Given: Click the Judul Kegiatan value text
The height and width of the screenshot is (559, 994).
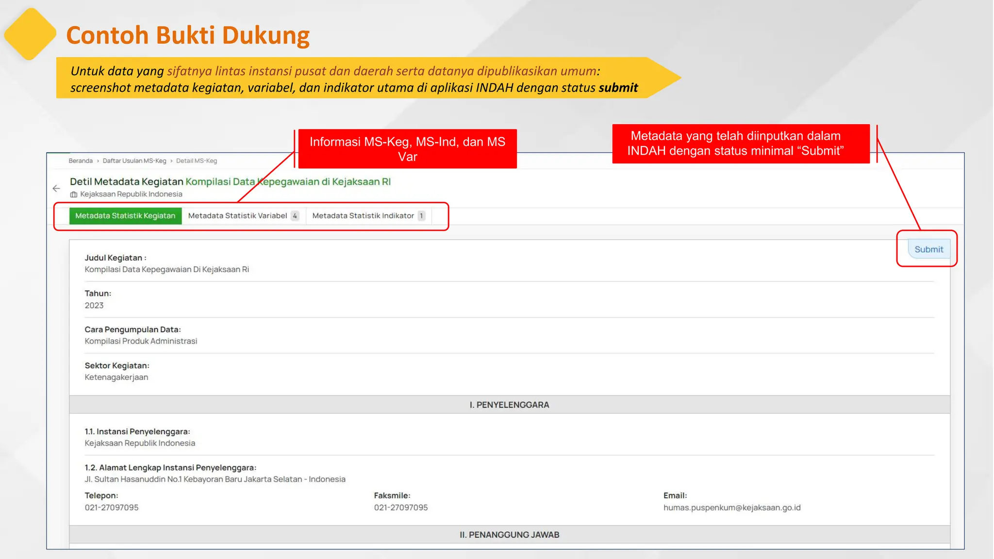Looking at the screenshot, I should [x=167, y=270].
